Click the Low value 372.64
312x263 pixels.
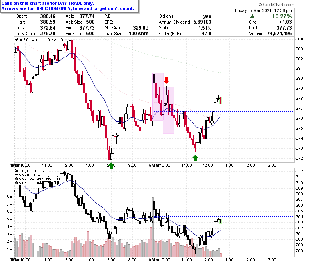[48, 28]
